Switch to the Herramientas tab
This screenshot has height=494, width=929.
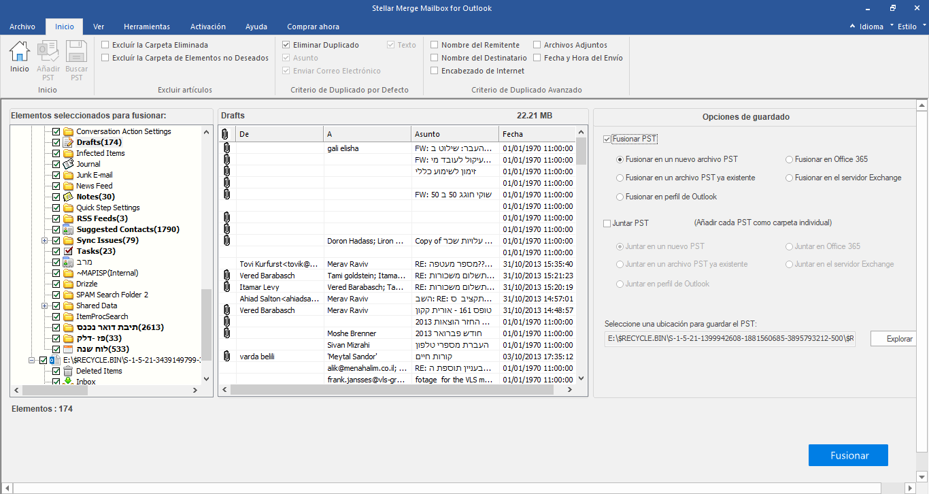[147, 27]
